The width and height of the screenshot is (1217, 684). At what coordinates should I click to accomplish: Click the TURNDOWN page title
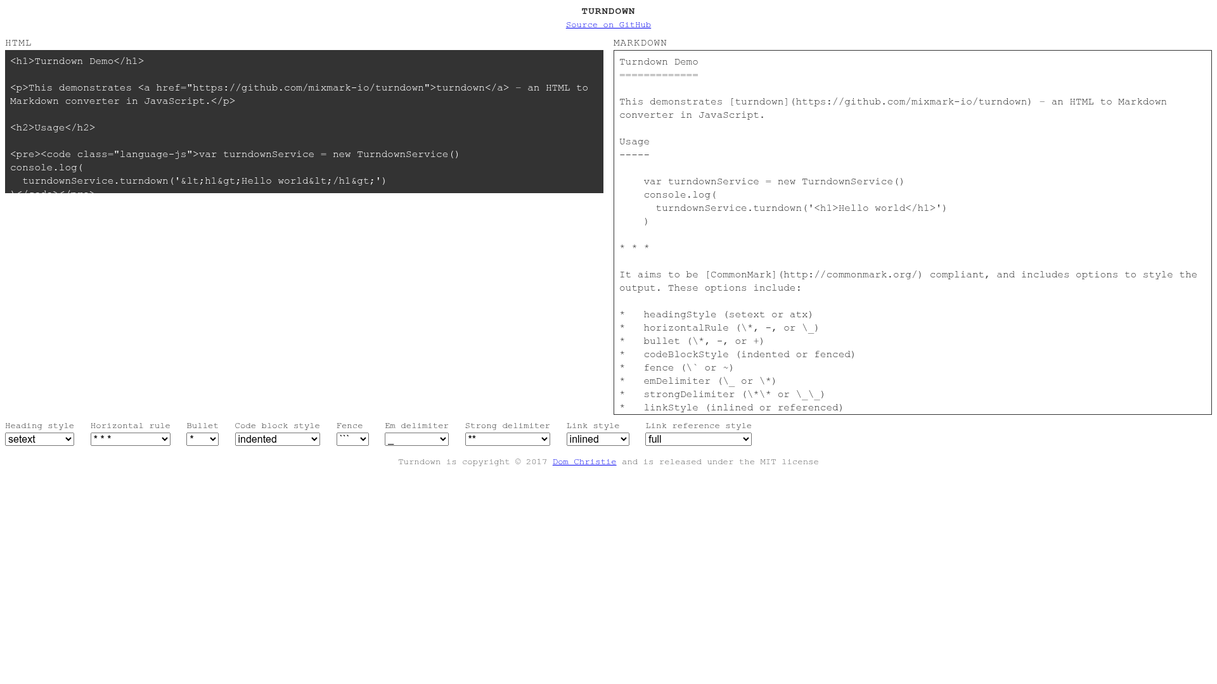[x=608, y=11]
